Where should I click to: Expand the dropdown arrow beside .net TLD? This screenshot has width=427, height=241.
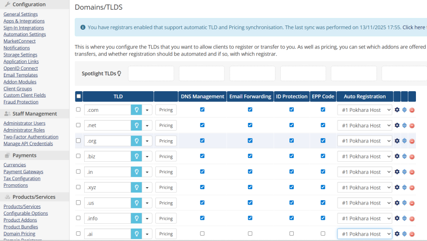coord(147,125)
